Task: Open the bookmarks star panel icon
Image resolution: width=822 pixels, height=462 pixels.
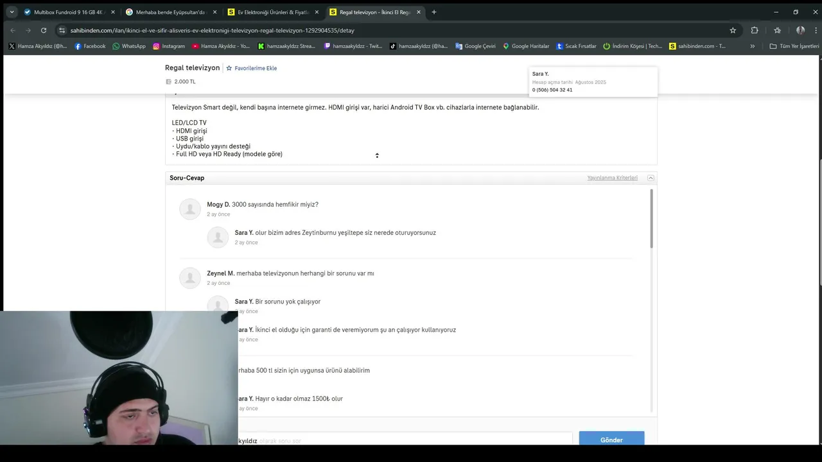Action: (x=777, y=30)
